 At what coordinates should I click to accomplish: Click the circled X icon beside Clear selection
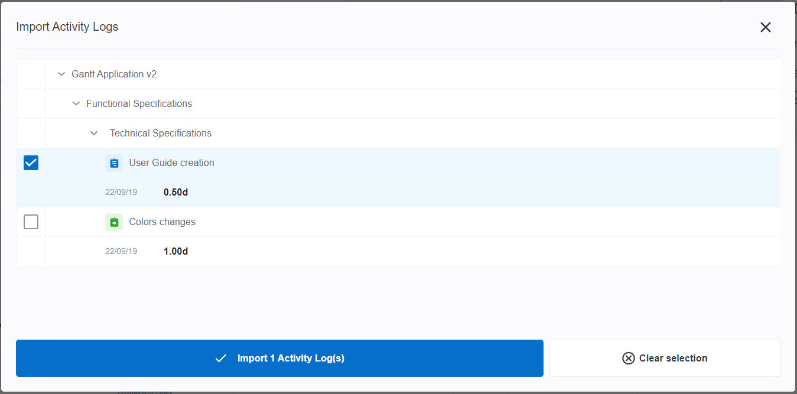point(628,358)
